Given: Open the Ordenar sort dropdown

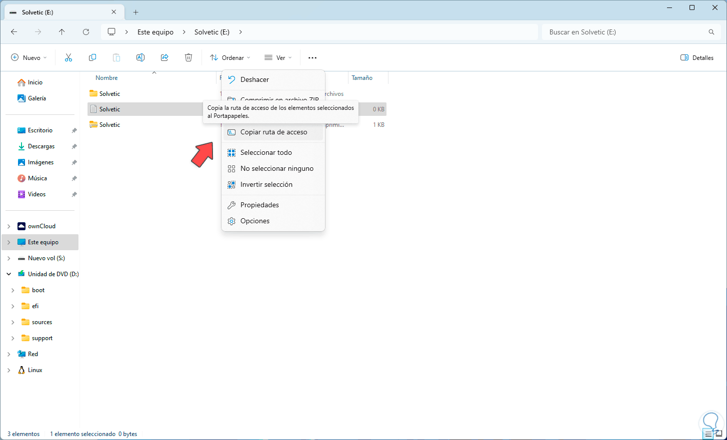Looking at the screenshot, I should (x=230, y=58).
